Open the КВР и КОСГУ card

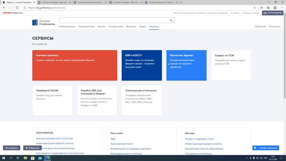pyautogui.click(x=142, y=65)
